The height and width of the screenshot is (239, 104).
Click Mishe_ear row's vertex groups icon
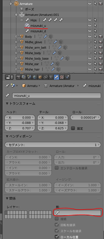click(x=57, y=64)
